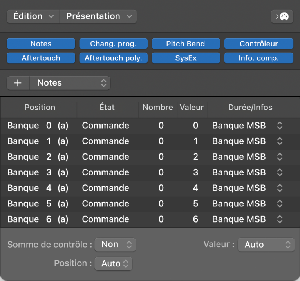Click the plus button to add event
Image resolution: width=300 pixels, height=281 pixels.
coord(18,83)
